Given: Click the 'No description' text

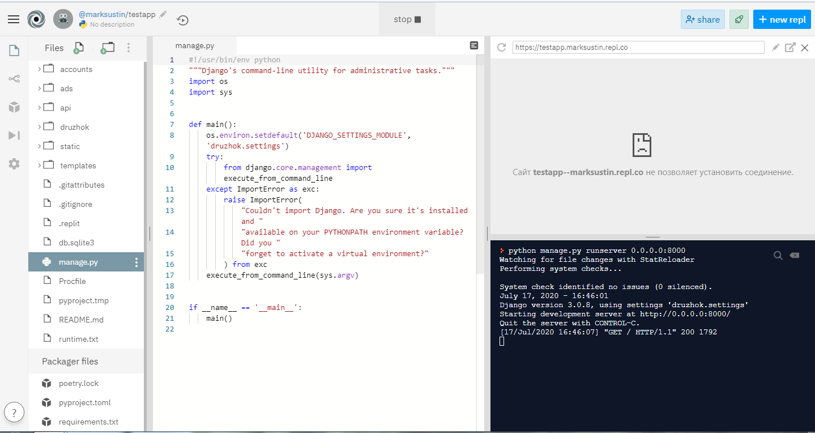Looking at the screenshot, I should pyautogui.click(x=112, y=24).
